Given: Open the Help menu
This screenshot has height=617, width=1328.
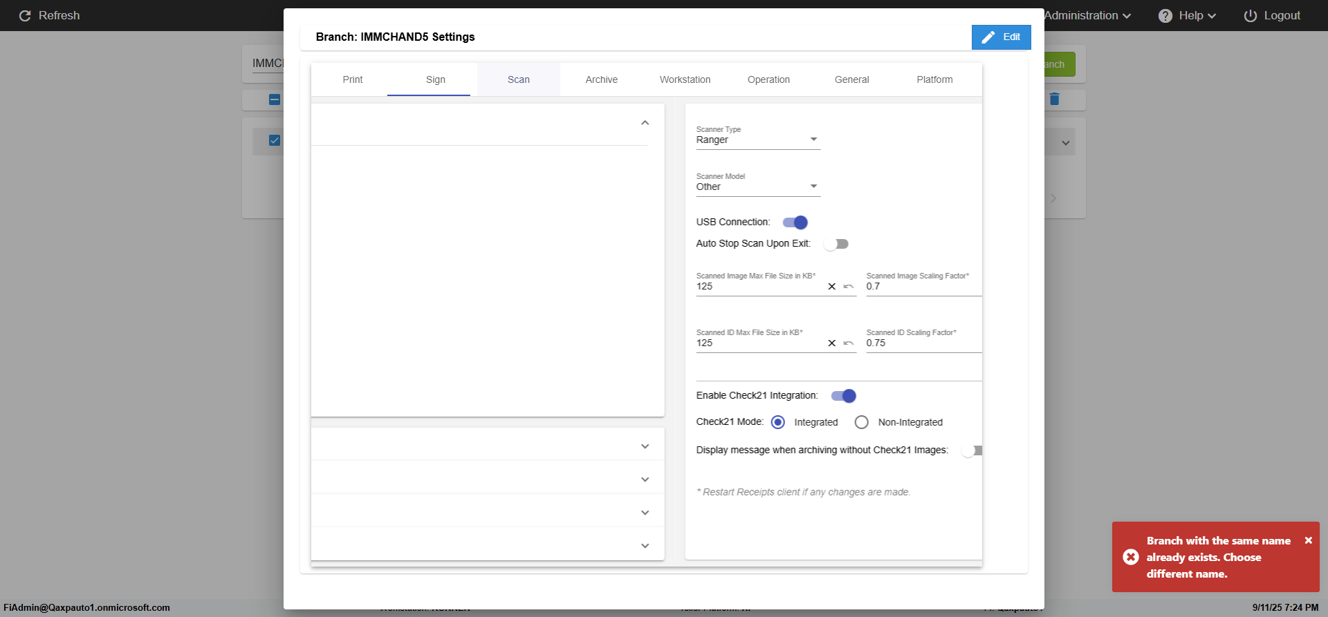Looking at the screenshot, I should 1187,15.
